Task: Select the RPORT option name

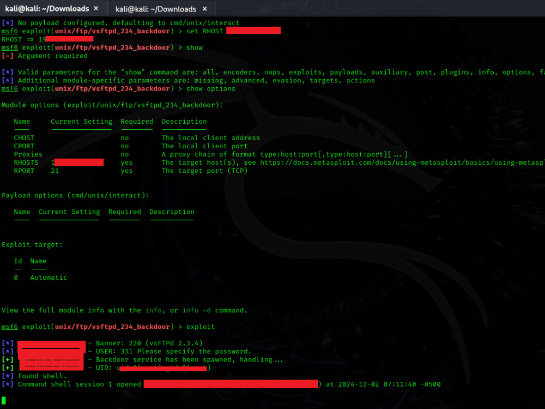Action: (x=24, y=171)
